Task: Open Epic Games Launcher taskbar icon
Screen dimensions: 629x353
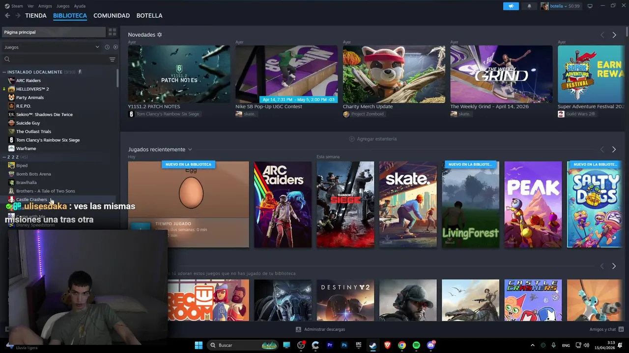Action: [359, 345]
